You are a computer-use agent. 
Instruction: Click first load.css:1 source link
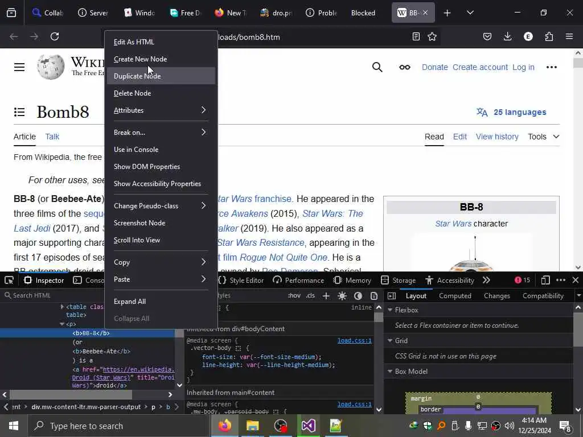point(354,340)
